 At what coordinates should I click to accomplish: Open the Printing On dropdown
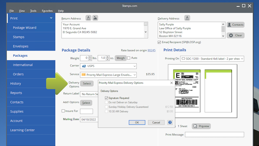212,59
